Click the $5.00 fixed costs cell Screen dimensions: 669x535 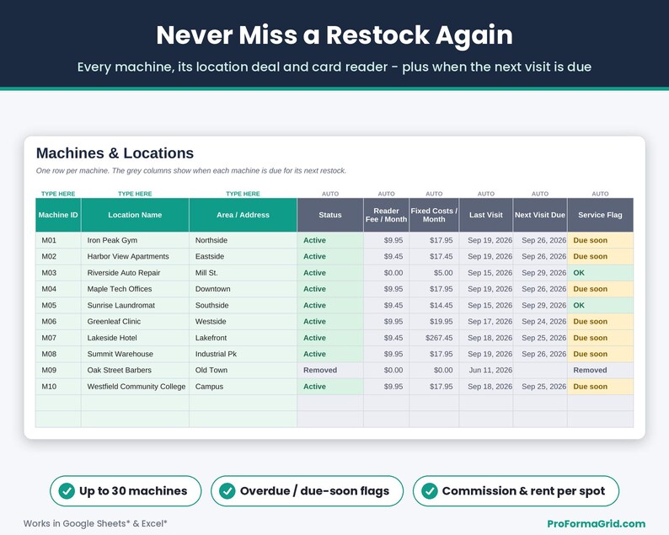pyautogui.click(x=434, y=273)
